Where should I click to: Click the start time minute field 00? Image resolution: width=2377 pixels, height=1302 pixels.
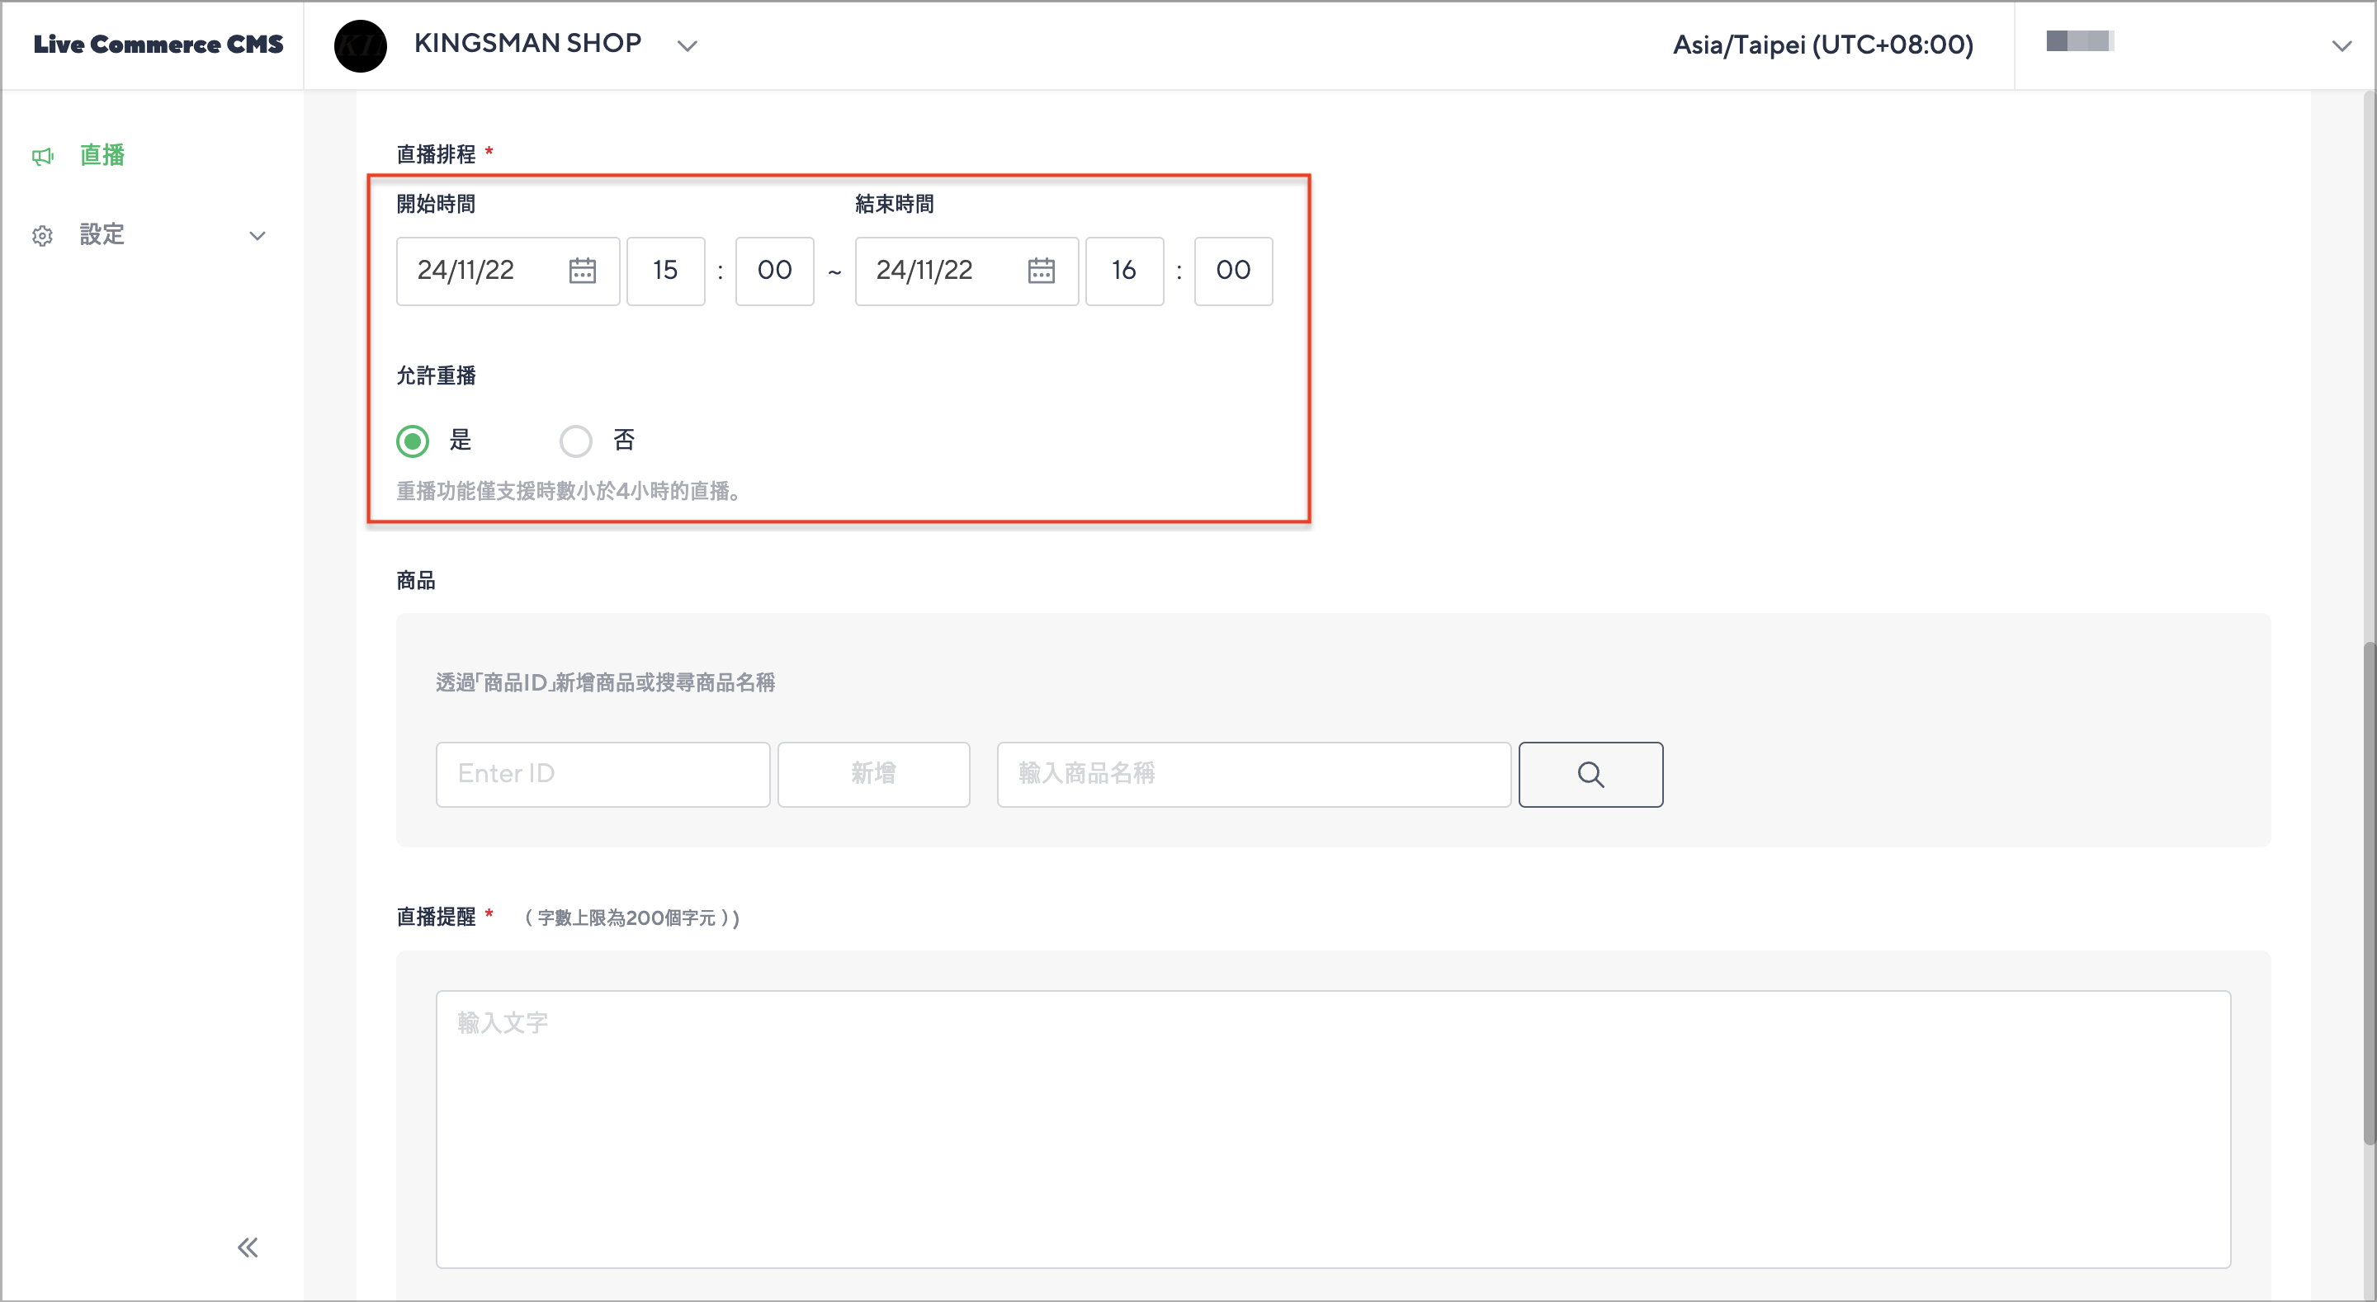[775, 271]
